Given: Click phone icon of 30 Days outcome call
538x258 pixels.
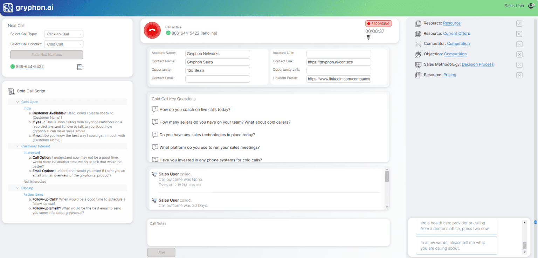Looking at the screenshot, I should click(x=154, y=201).
